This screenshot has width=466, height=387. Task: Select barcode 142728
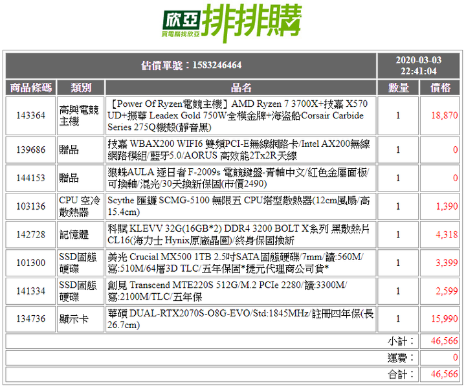click(x=31, y=234)
